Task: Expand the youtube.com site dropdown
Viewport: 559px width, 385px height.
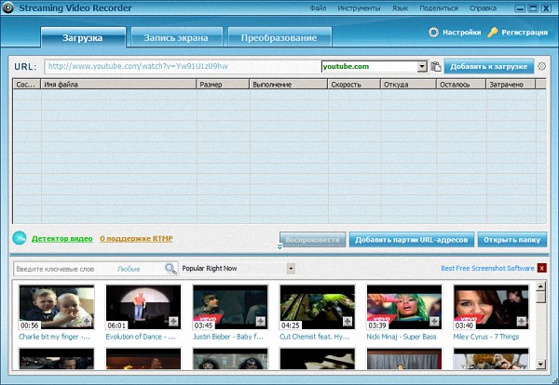Action: [x=422, y=67]
